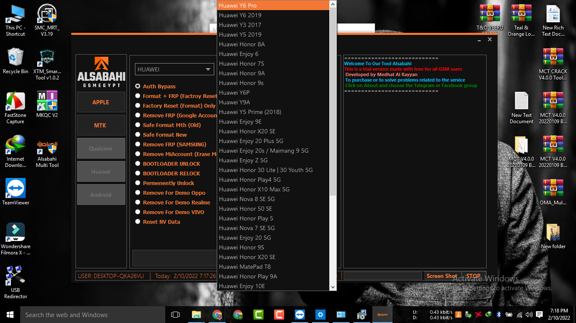This screenshot has height=323, width=576.
Task: Open the blue Settings gear taskbar app
Action: pos(320,315)
